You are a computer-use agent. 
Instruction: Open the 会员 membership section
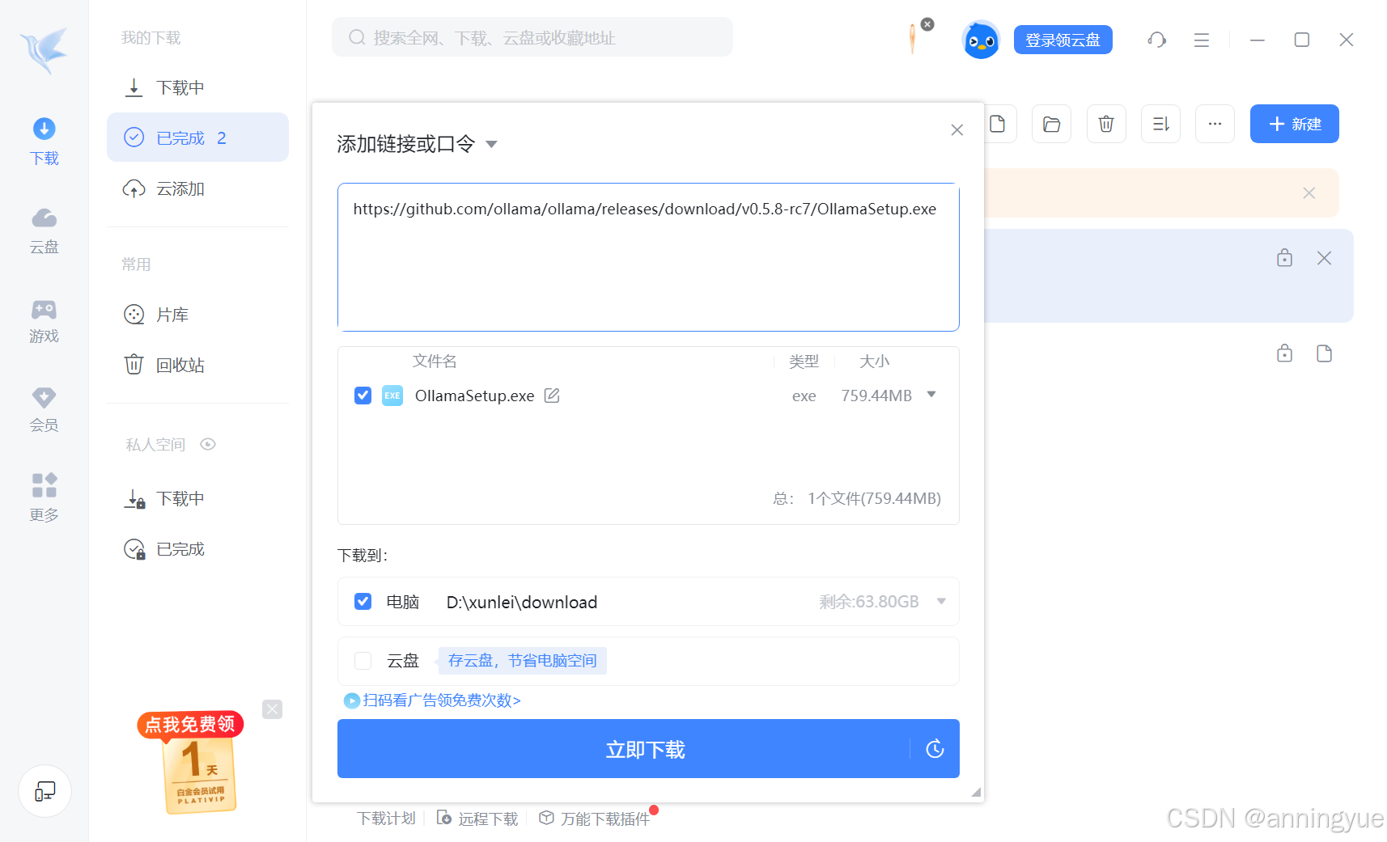pyautogui.click(x=44, y=409)
